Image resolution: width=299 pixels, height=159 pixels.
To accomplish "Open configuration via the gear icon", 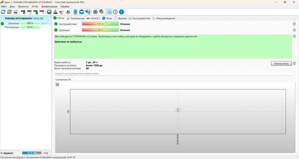I will click(x=95, y=12).
